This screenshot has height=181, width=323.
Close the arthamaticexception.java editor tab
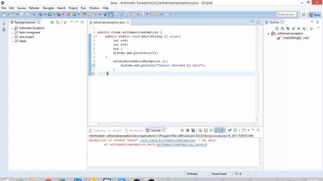128,22
